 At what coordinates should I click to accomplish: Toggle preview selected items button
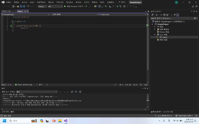click(x=178, y=15)
